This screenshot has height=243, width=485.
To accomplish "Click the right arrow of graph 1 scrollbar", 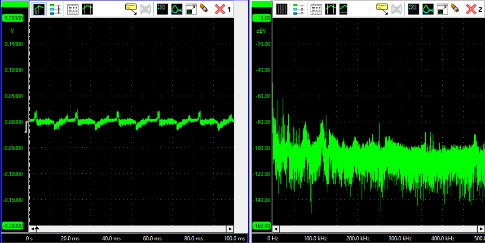I will 230,229.
